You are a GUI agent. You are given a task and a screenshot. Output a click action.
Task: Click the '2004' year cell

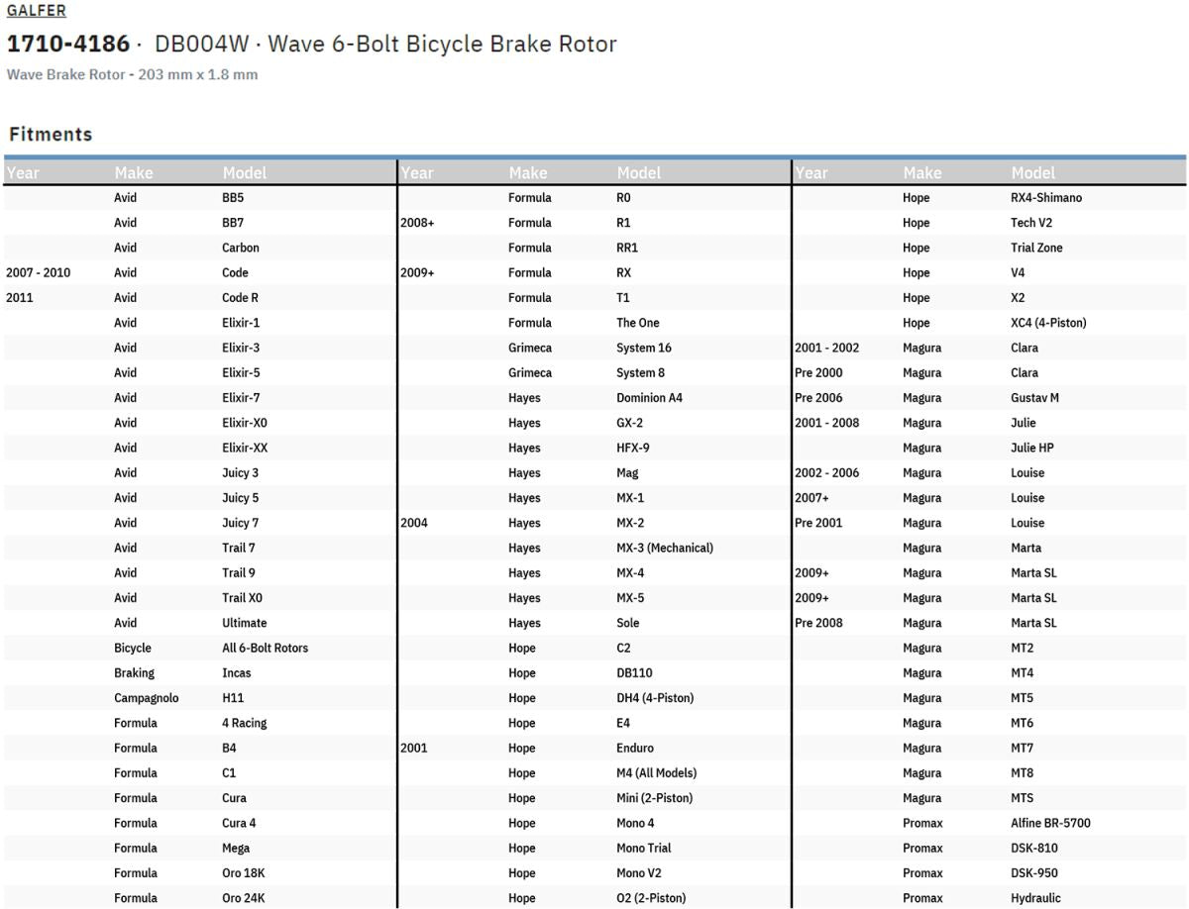414,523
